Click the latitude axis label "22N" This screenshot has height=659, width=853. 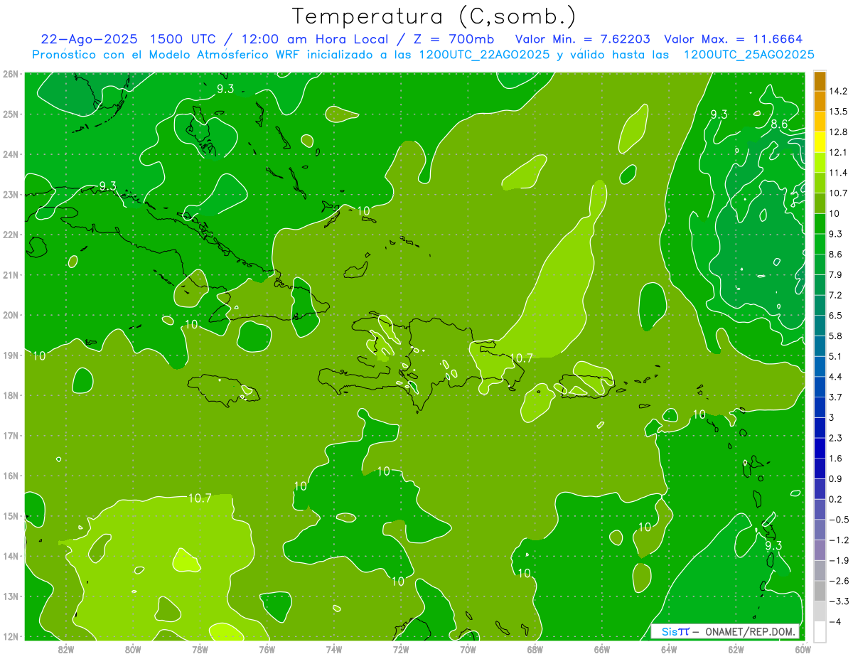click(11, 235)
